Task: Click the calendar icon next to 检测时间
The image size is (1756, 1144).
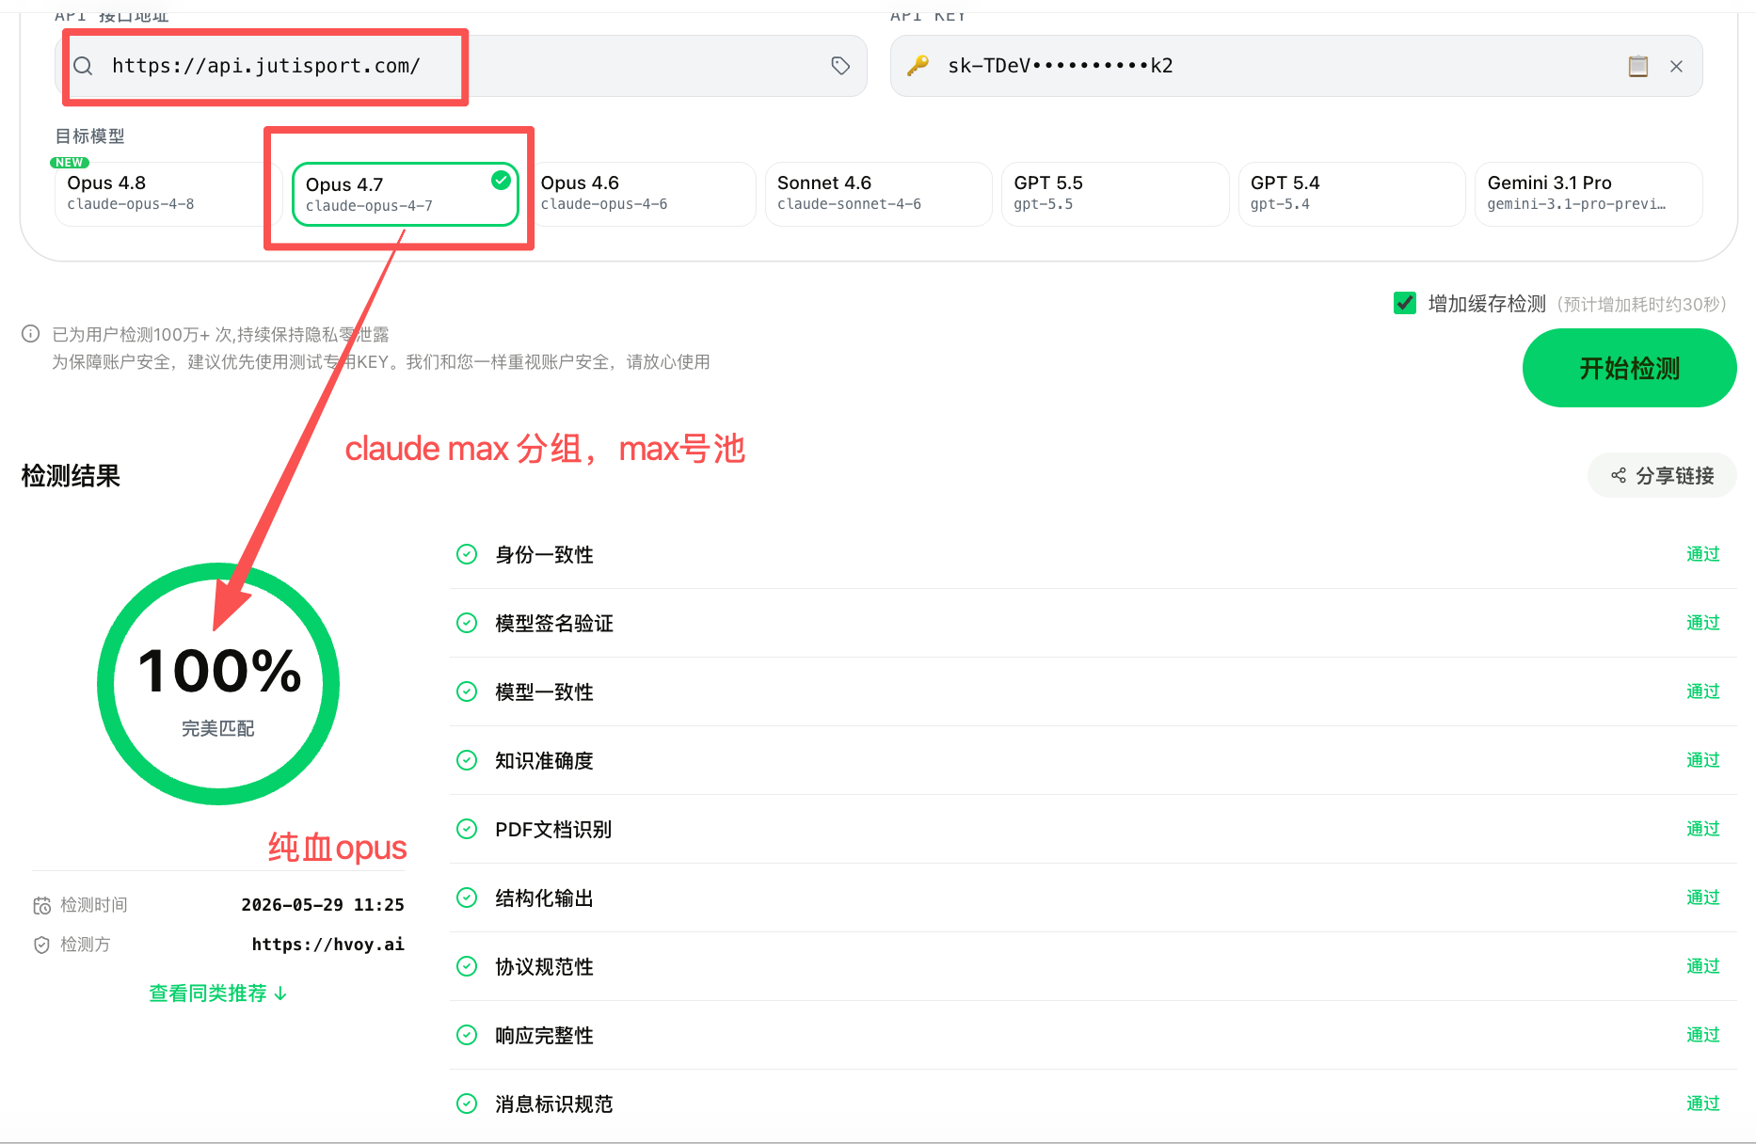Action: (x=42, y=905)
